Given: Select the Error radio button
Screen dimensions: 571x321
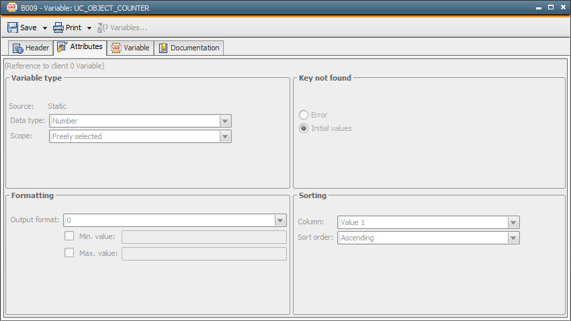Looking at the screenshot, I should (304, 115).
